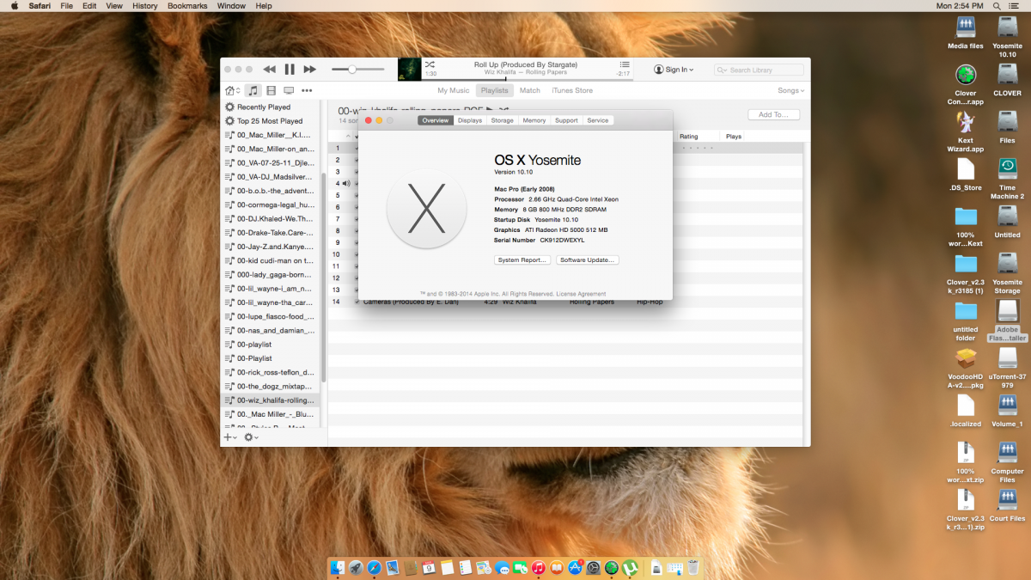Select the Music library icon
The image size is (1031, 580).
point(253,90)
